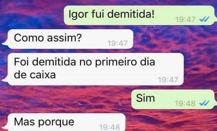
Task: Click the 19:48 timestamp beside 'Sim'
Action: click(x=185, y=103)
